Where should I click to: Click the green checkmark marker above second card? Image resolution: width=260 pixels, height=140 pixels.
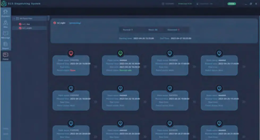(x=120, y=53)
